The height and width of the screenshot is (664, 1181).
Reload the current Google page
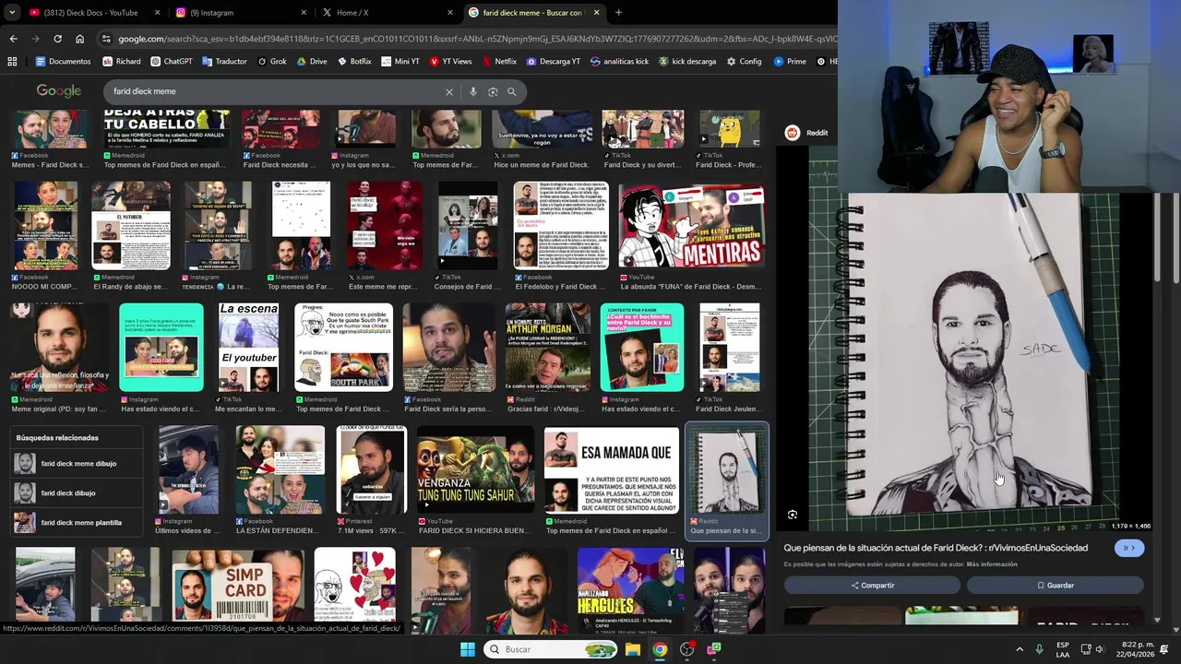click(57, 39)
